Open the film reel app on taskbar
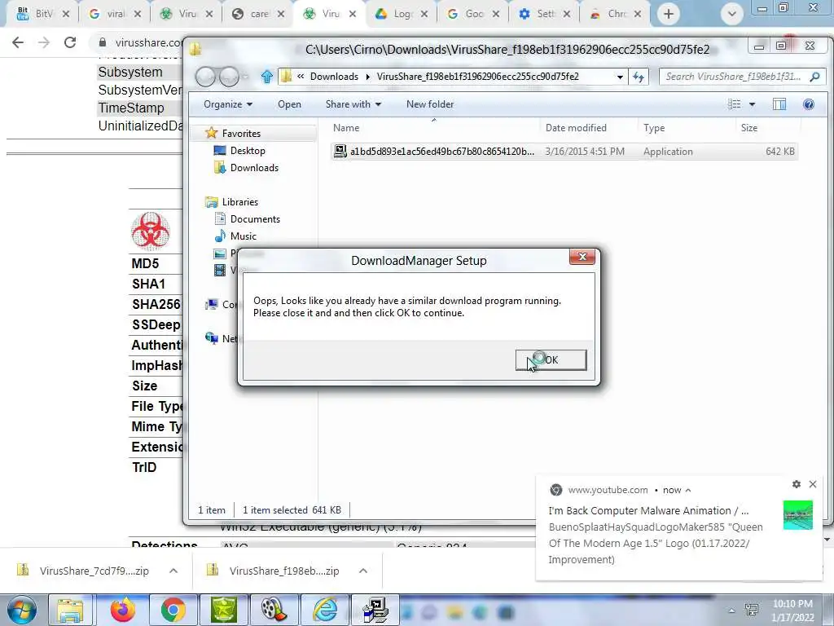 [x=274, y=610]
